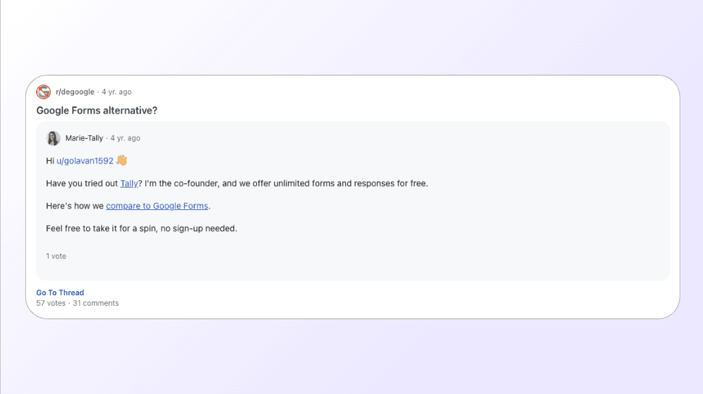703x394 pixels.
Task: Open the Google Forms alternative? post title
Action: pos(97,111)
